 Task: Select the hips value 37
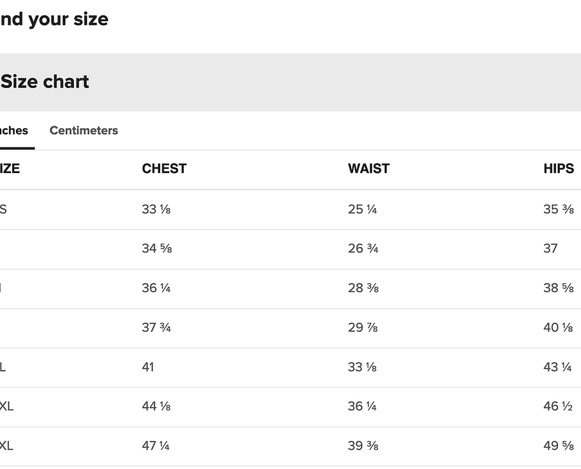click(550, 248)
